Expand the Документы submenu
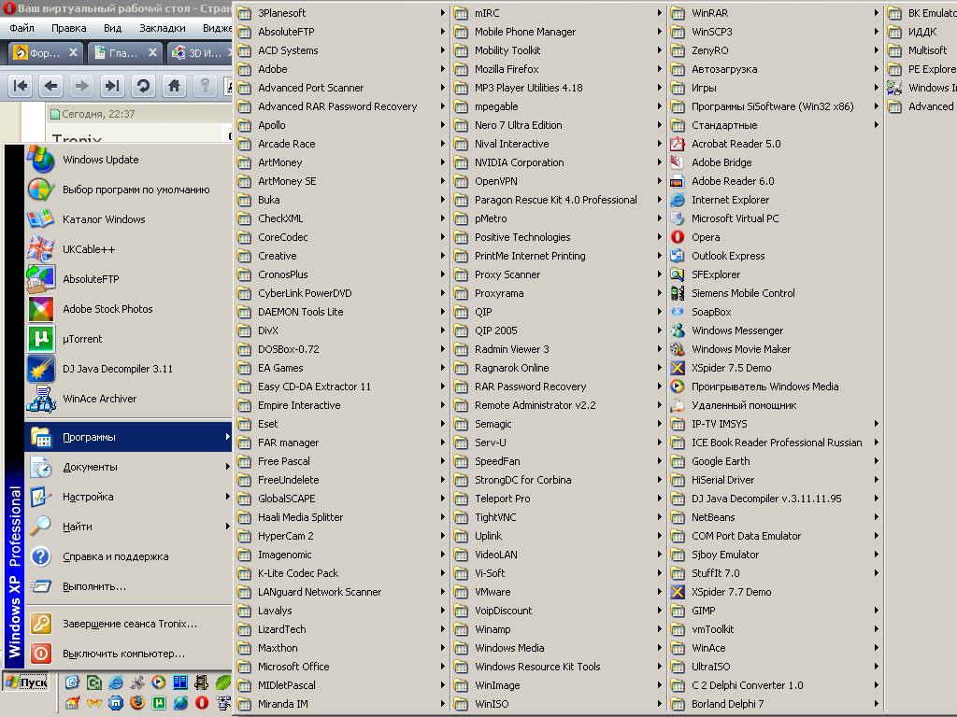957x717 pixels. (90, 467)
